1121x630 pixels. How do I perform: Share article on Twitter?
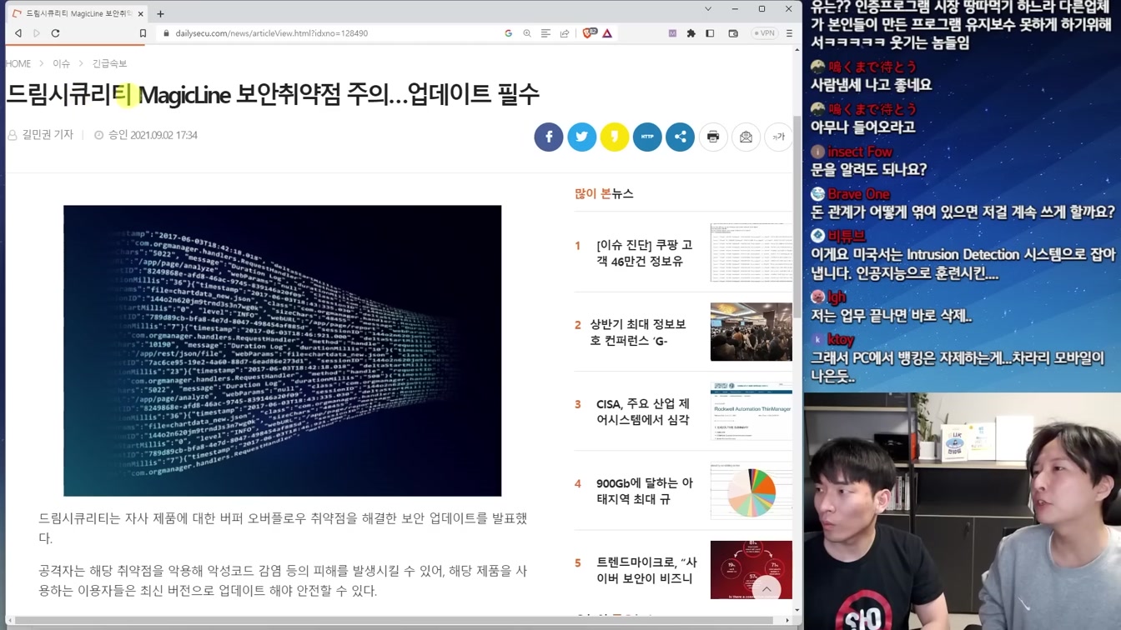pyautogui.click(x=581, y=137)
